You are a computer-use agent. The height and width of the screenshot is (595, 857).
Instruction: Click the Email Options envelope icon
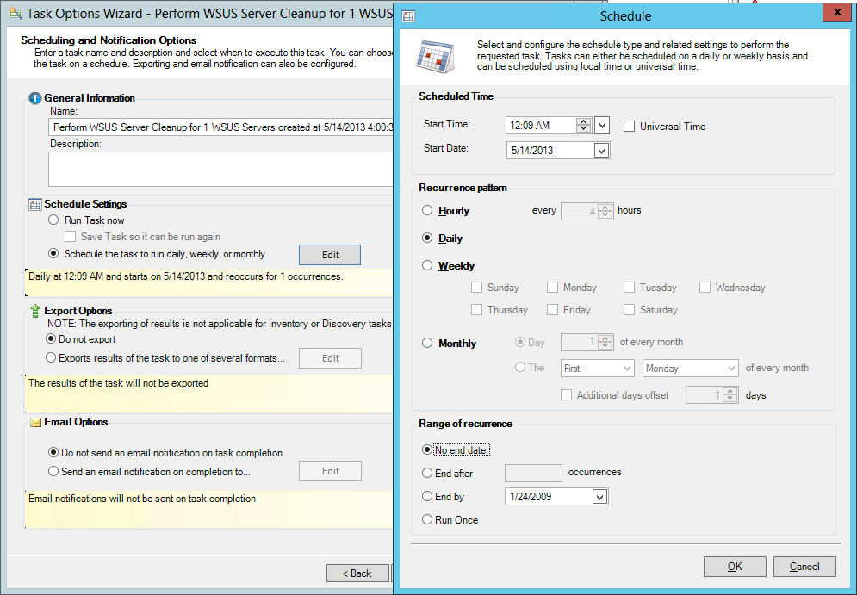click(x=35, y=422)
